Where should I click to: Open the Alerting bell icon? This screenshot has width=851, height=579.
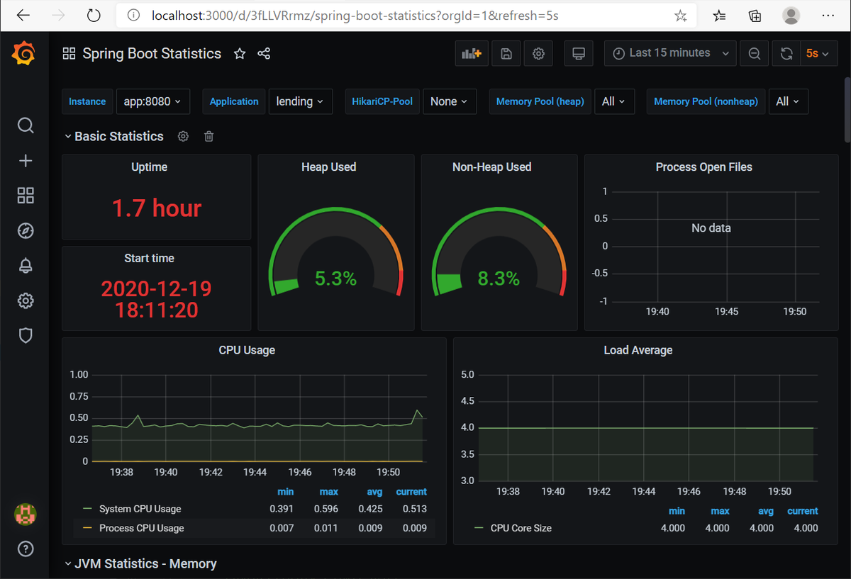26,266
